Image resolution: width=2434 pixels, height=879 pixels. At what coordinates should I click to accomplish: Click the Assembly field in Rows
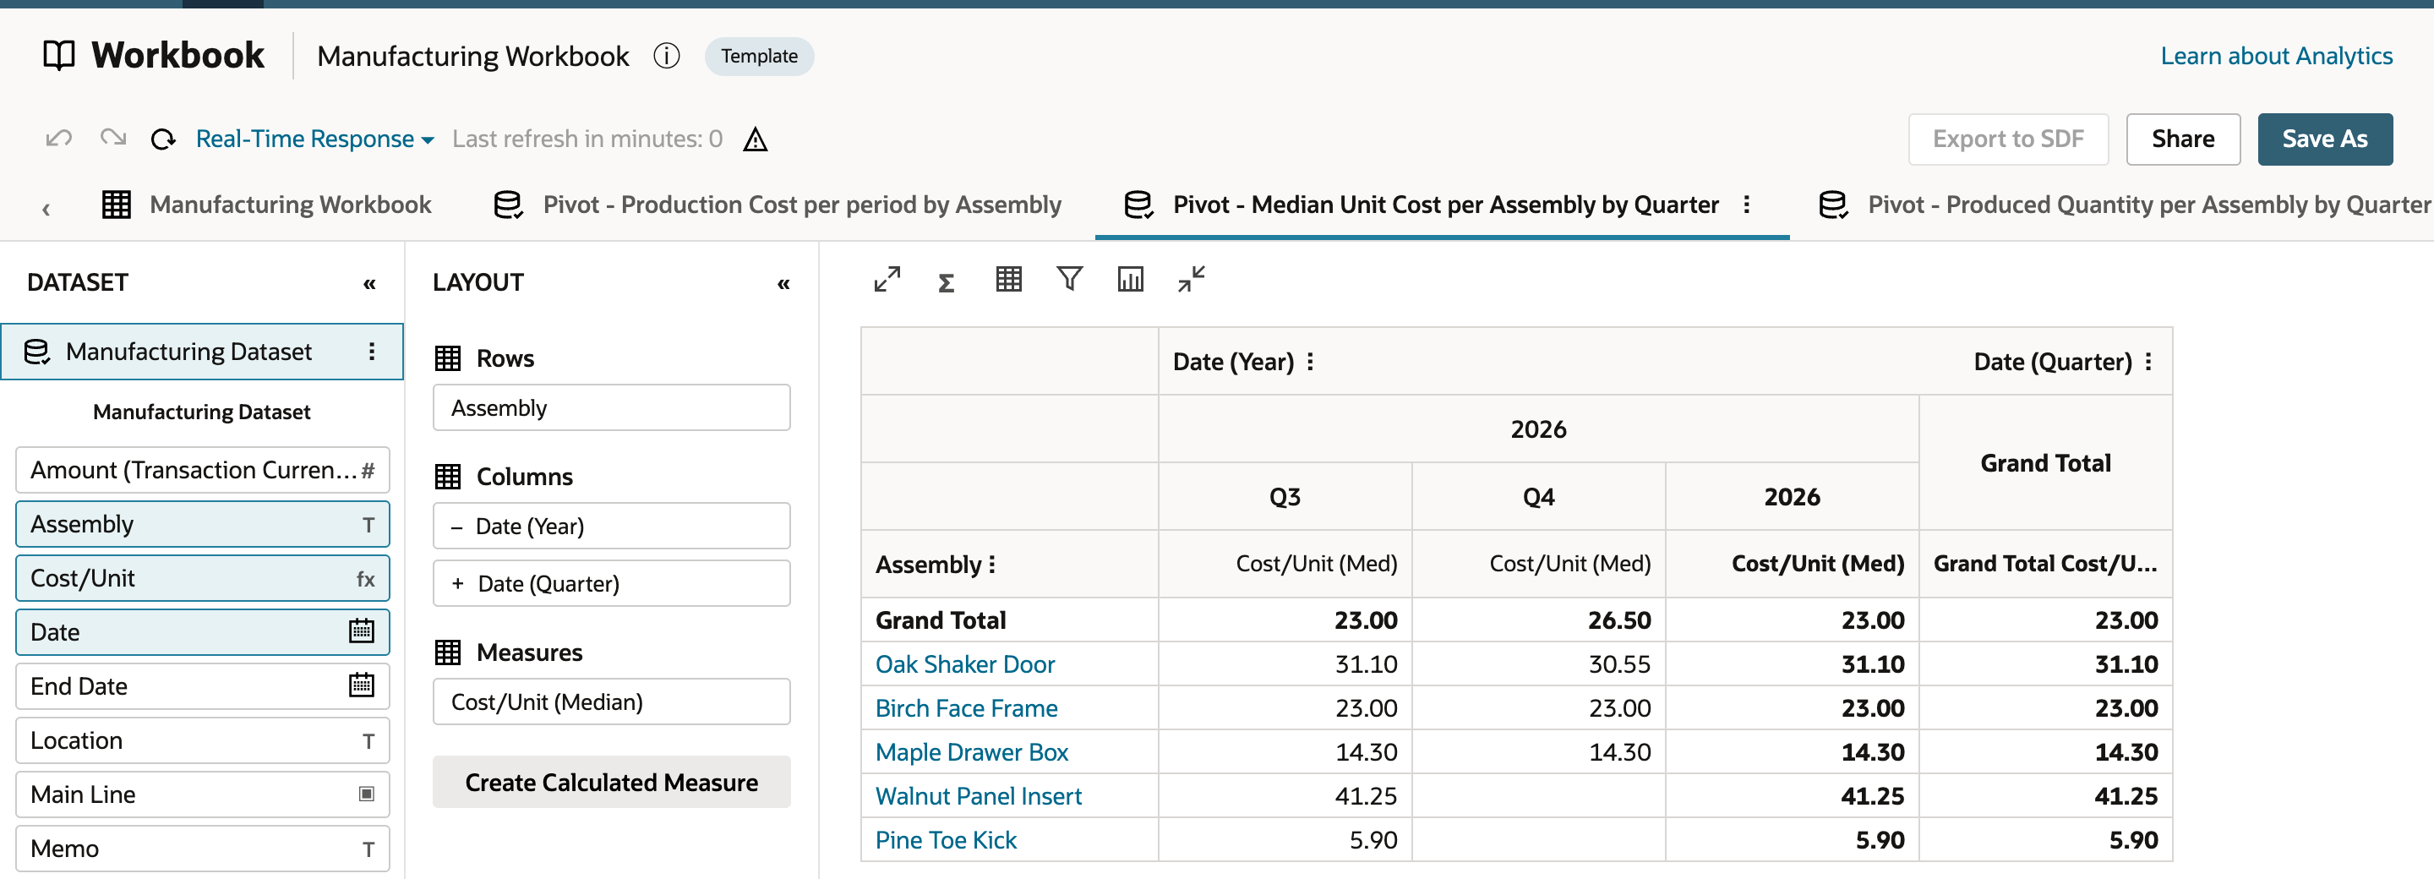coord(611,407)
